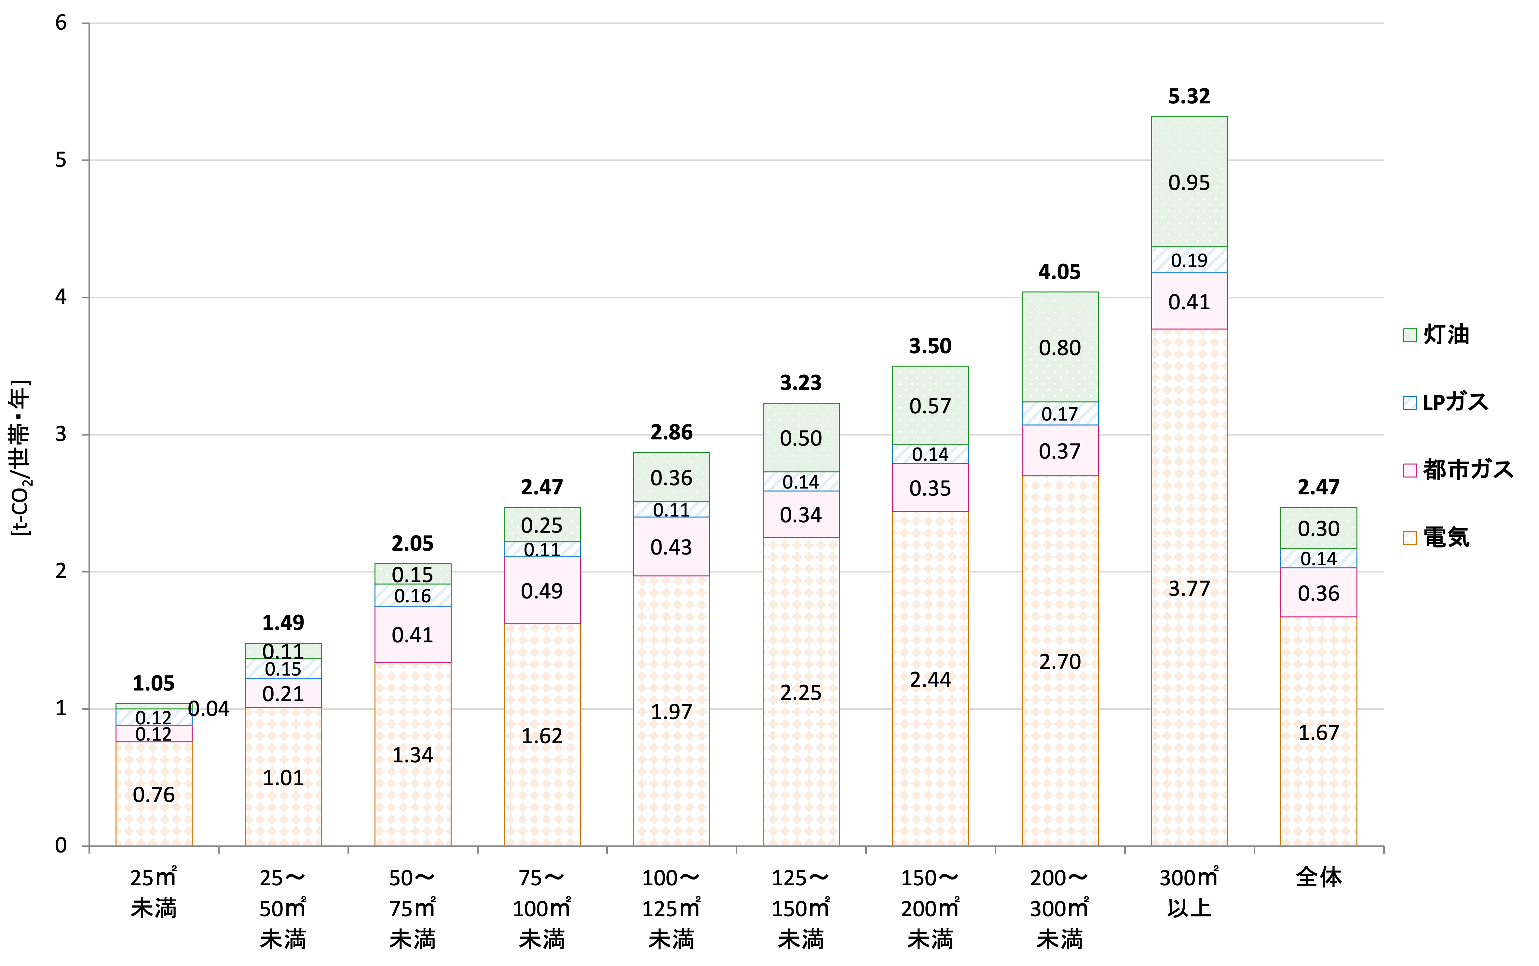Select the 1.67 electricity segment of 全体 bar
The width and height of the screenshot is (1539, 966).
click(1318, 732)
